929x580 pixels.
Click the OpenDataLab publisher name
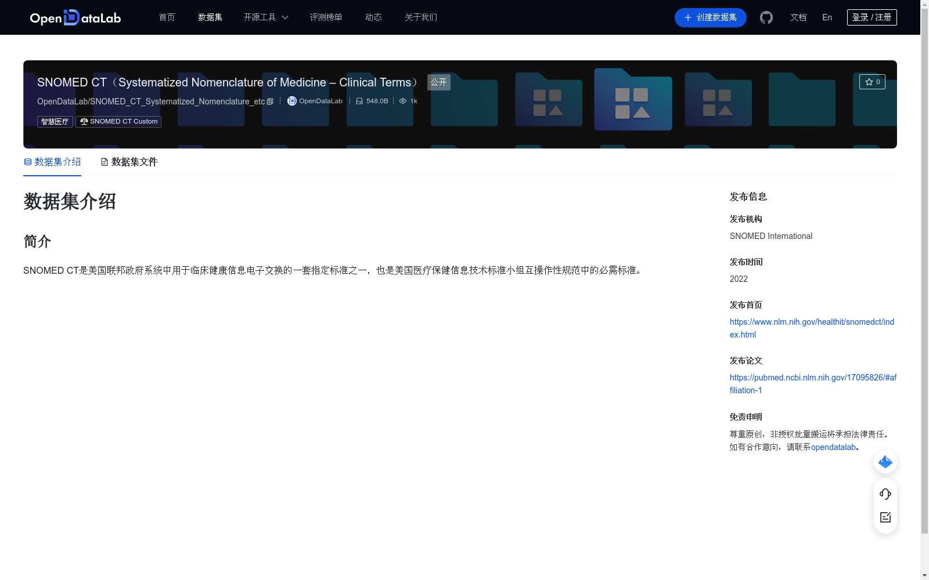pyautogui.click(x=321, y=101)
